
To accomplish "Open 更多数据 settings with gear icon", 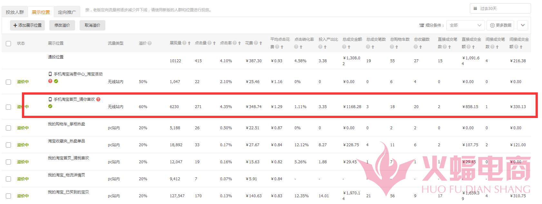I will (x=500, y=25).
